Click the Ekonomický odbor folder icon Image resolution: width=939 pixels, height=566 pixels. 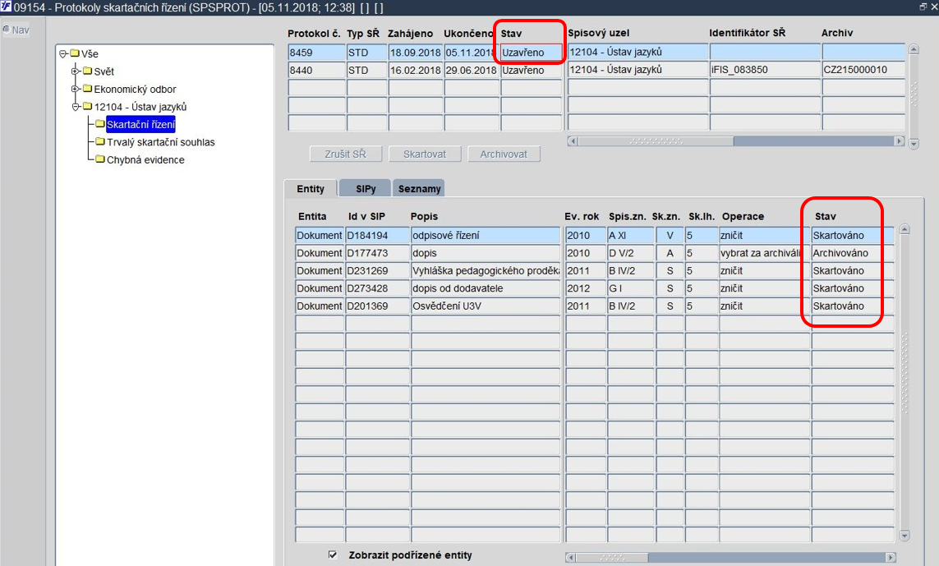(x=87, y=89)
